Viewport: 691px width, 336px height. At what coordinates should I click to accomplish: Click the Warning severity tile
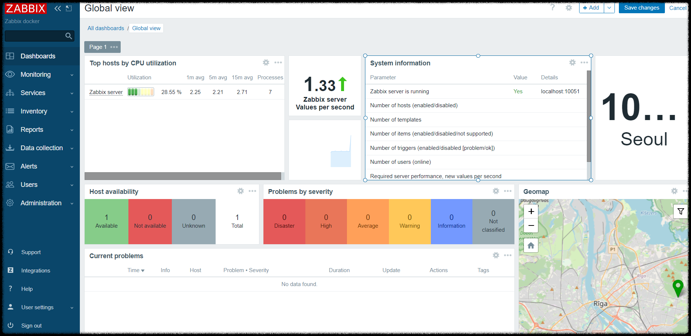click(x=410, y=222)
